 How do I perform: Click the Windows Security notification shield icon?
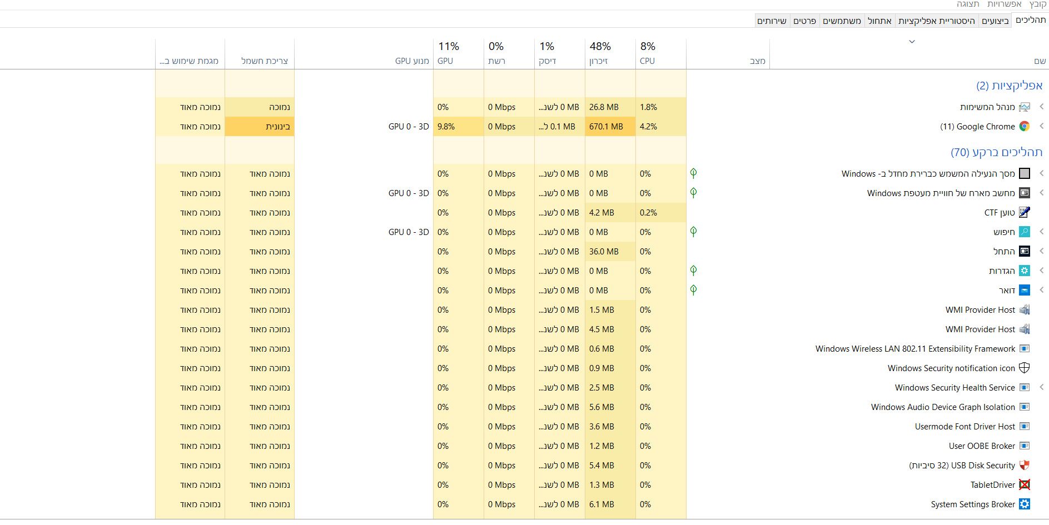coord(1024,368)
